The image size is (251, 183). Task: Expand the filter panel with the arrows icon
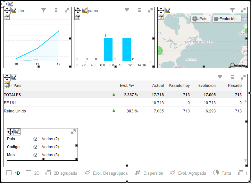73,132
